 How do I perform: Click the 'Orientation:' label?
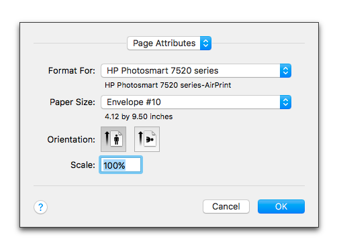click(71, 140)
